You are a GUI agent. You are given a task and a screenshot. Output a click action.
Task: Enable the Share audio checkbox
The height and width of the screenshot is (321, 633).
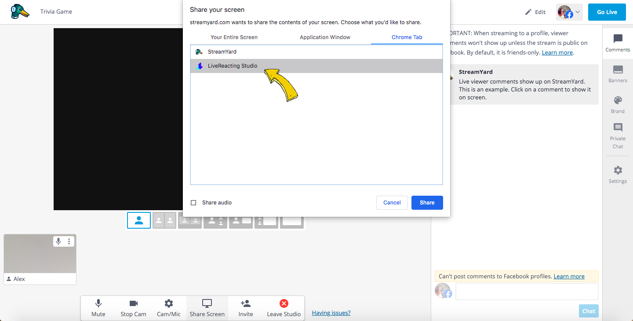click(x=193, y=203)
